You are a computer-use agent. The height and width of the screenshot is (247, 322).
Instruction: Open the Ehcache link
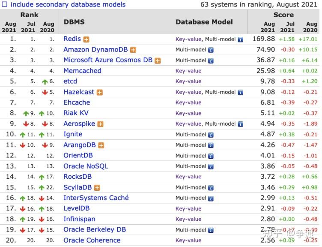click(x=77, y=102)
